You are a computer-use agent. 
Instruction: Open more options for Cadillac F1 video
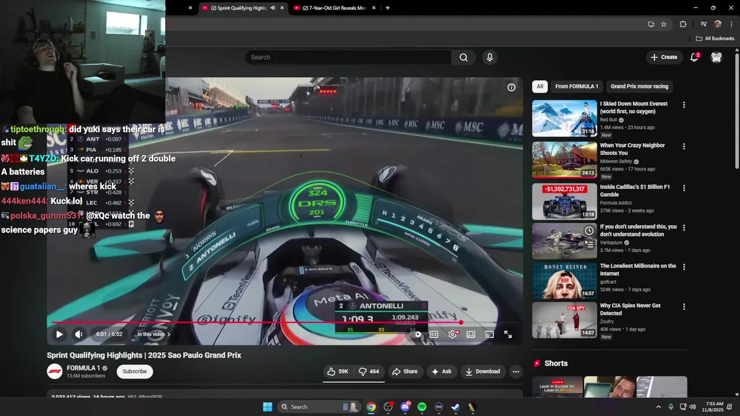684,188
